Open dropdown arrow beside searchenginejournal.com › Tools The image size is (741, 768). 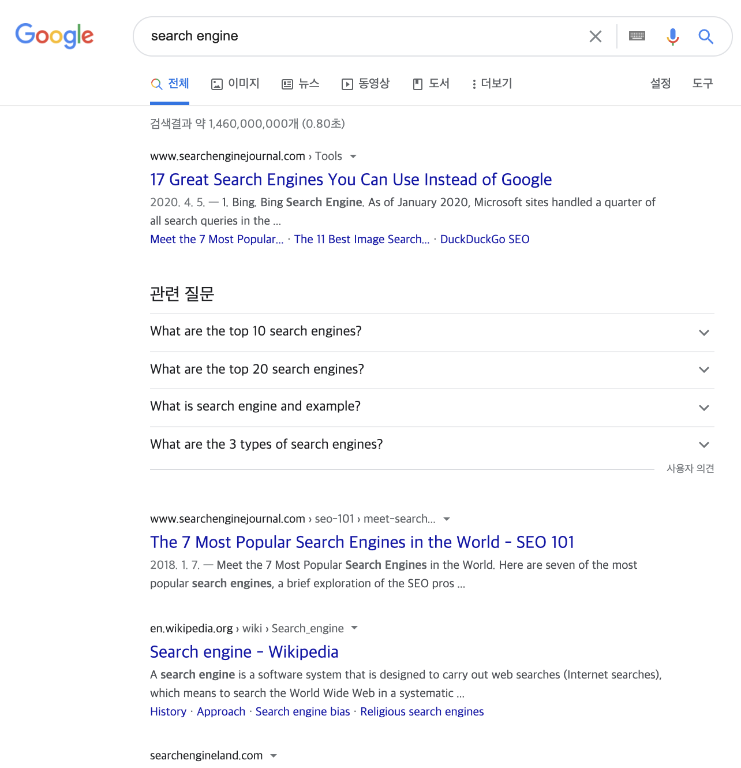(353, 156)
